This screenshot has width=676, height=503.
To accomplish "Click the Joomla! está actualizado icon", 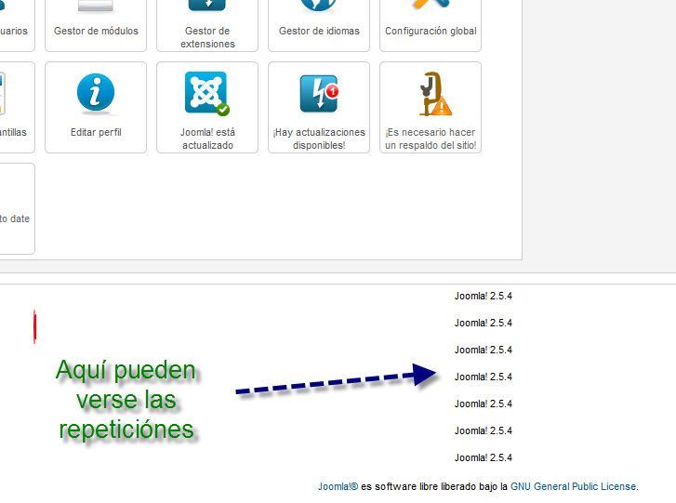I will (x=207, y=94).
